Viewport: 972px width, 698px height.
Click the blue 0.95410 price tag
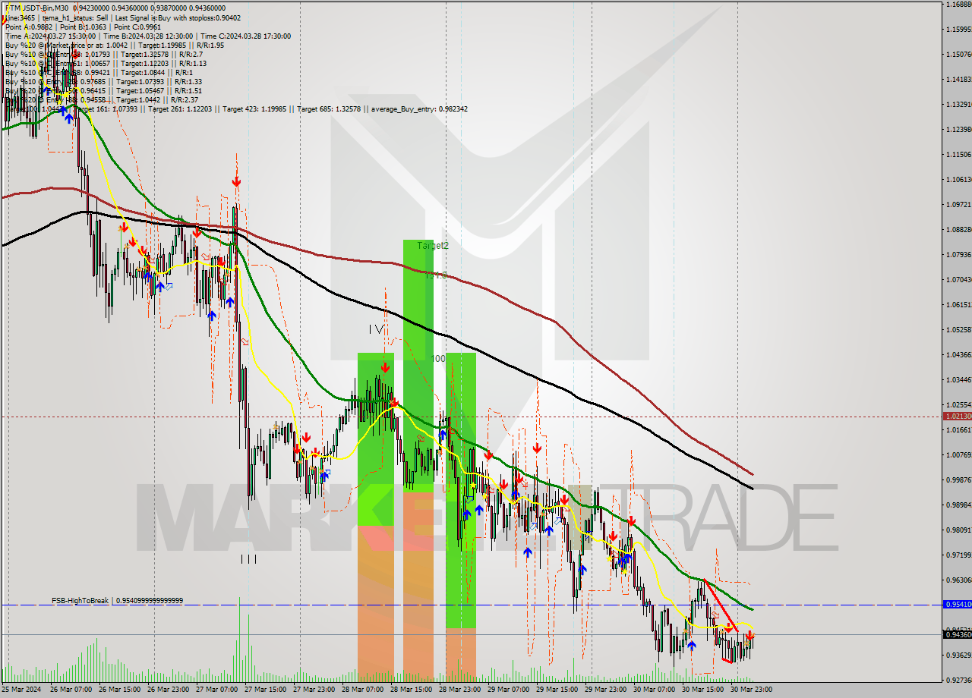[x=957, y=605]
